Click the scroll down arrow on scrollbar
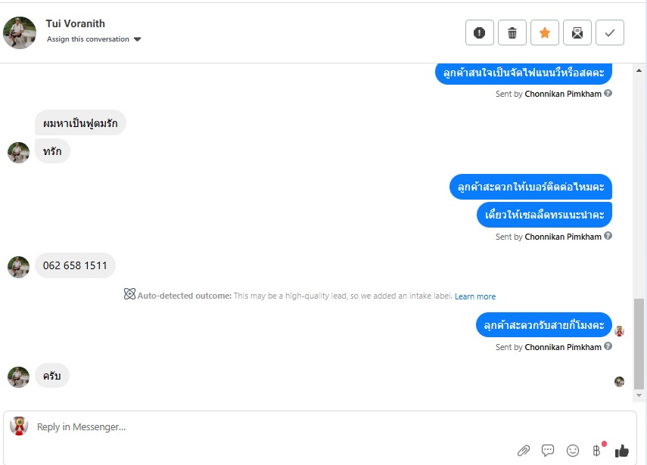The width and height of the screenshot is (647, 465). coord(639,395)
